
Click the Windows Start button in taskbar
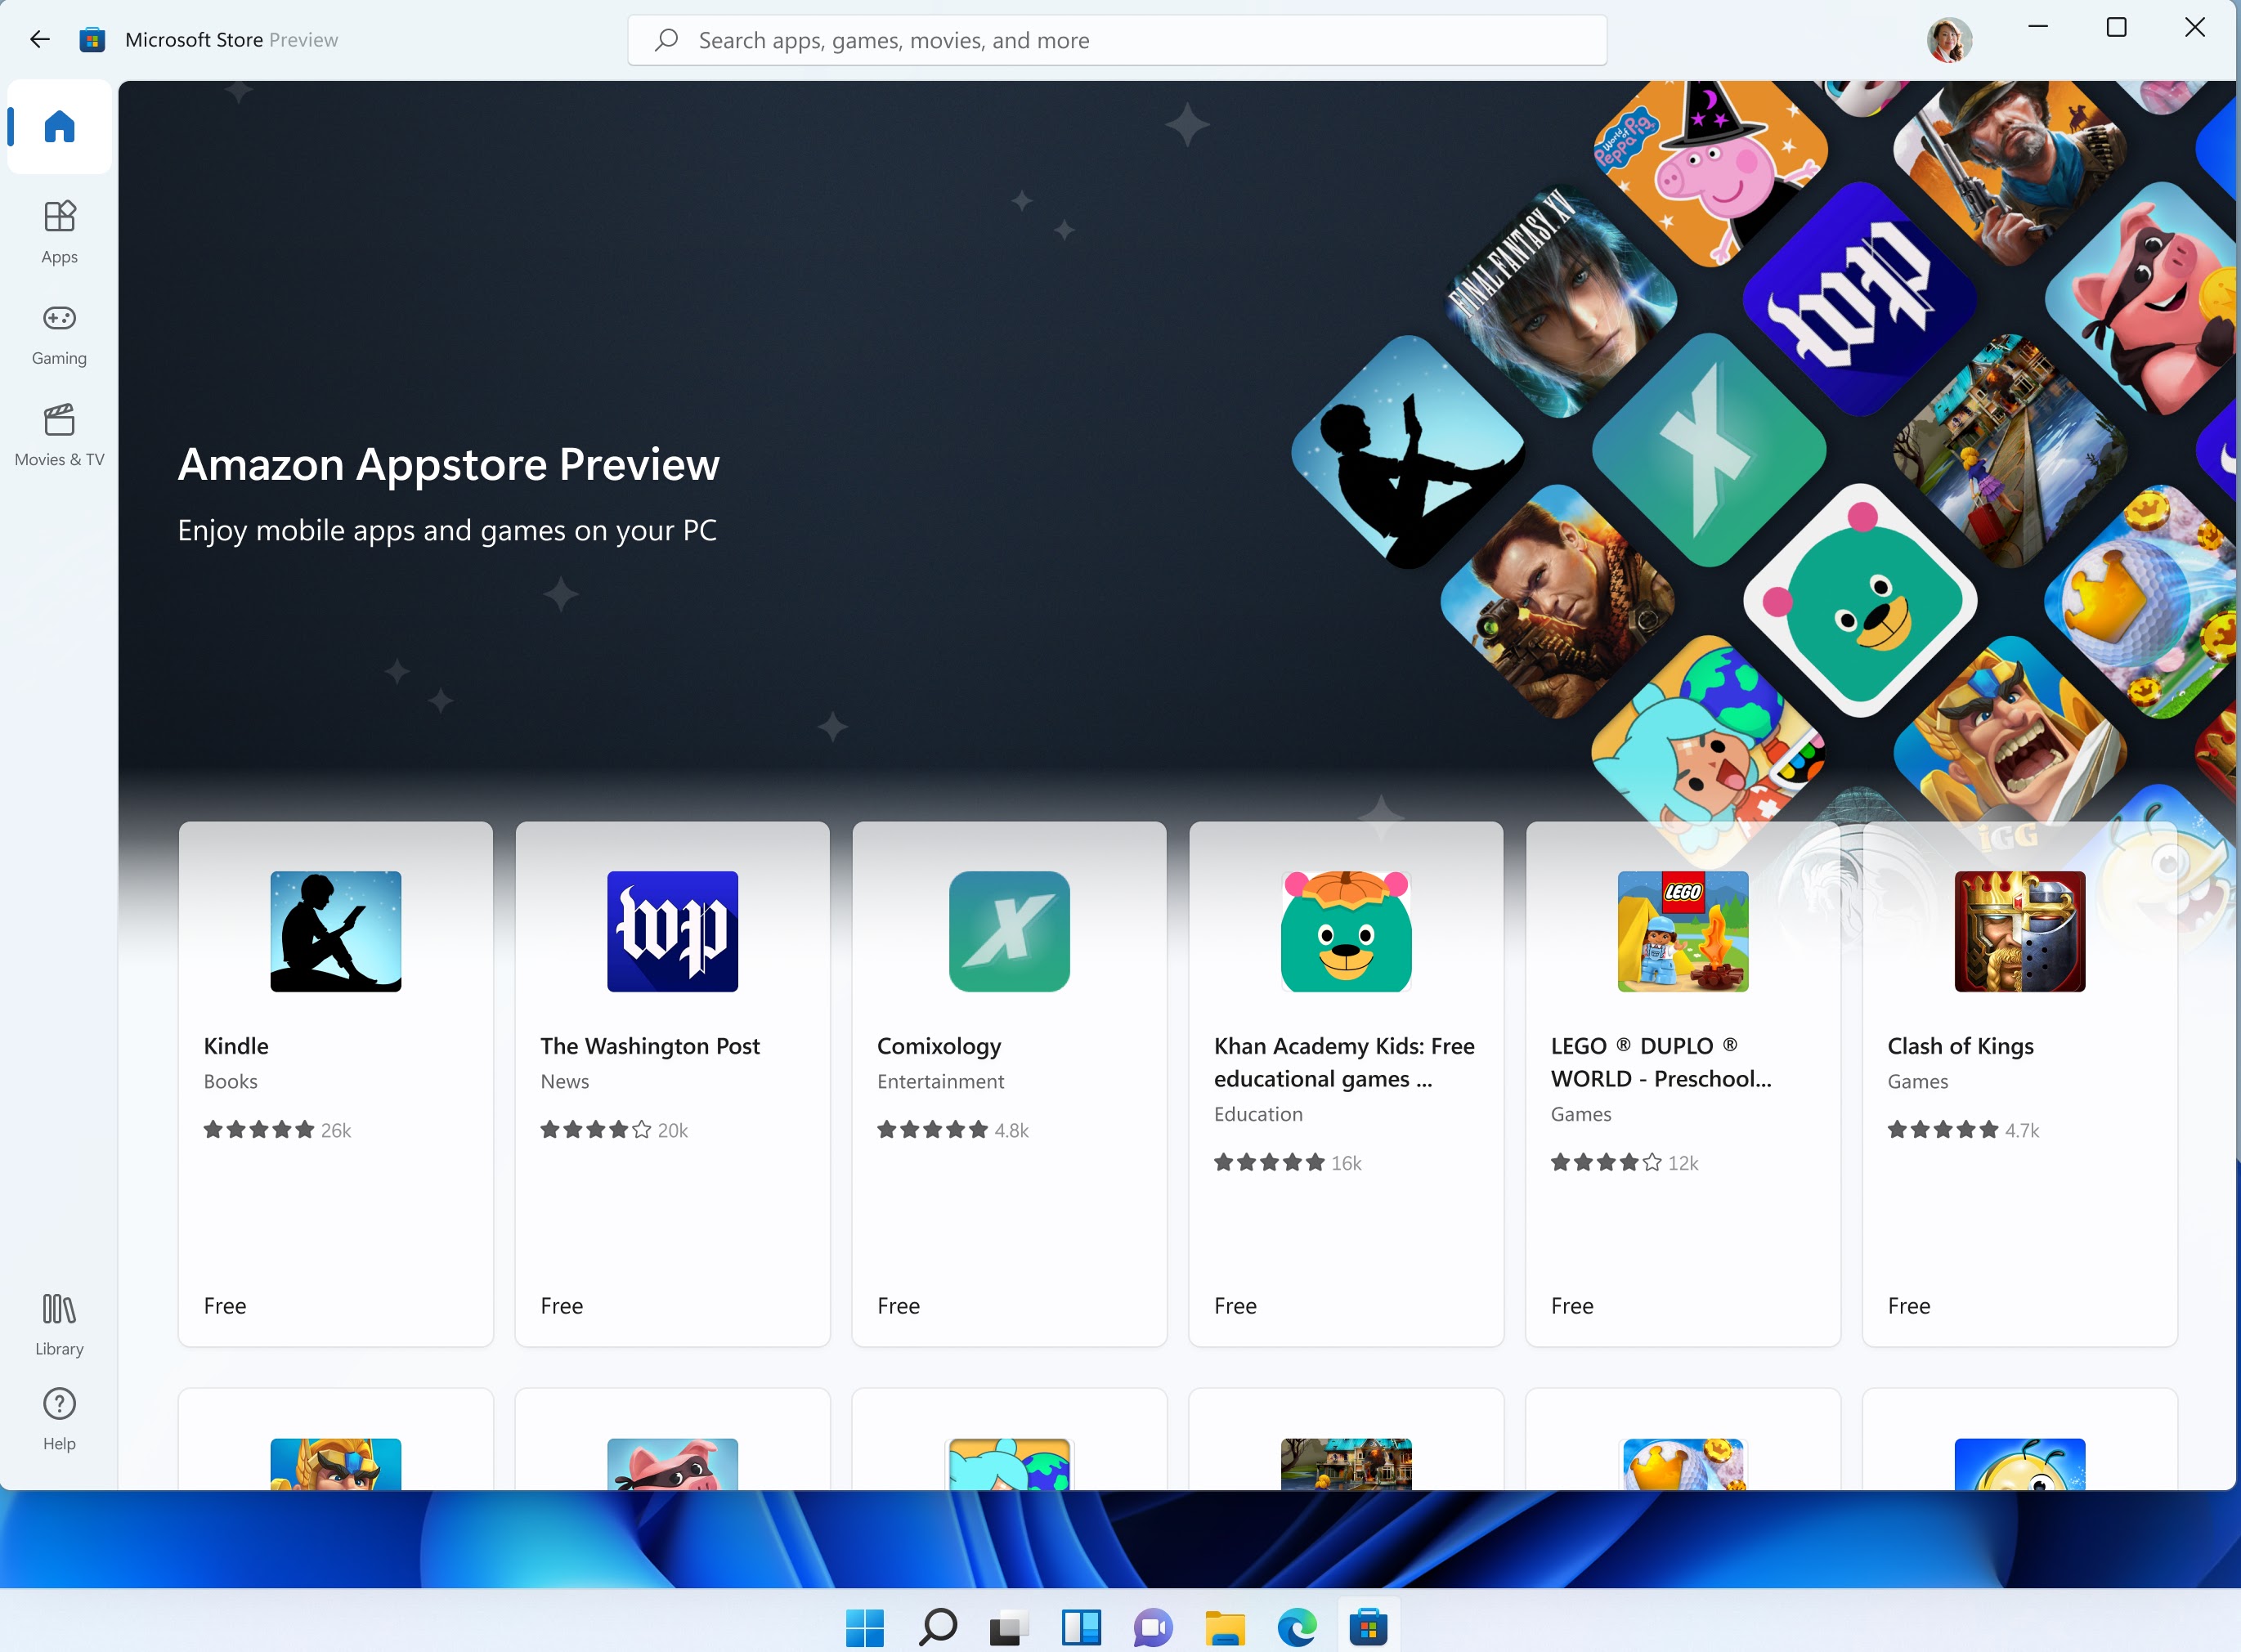click(x=864, y=1627)
